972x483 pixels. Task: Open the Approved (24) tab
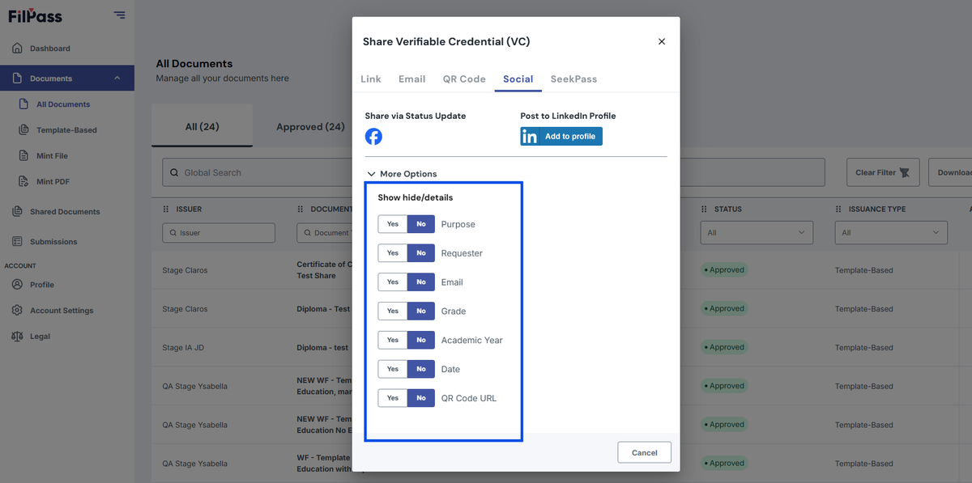310,127
